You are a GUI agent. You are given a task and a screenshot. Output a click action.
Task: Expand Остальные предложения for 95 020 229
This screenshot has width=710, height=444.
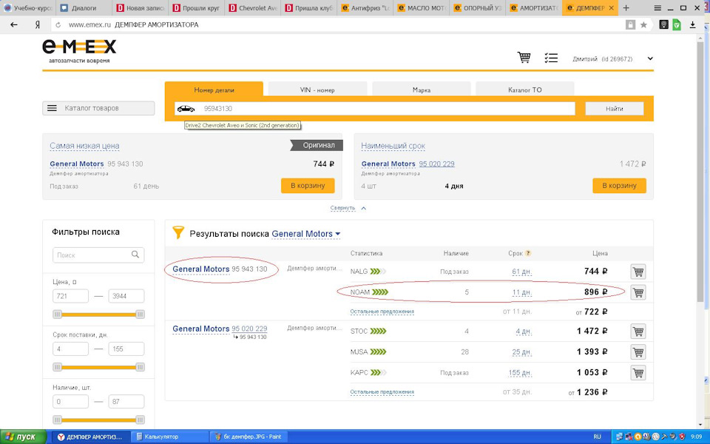pyautogui.click(x=382, y=392)
